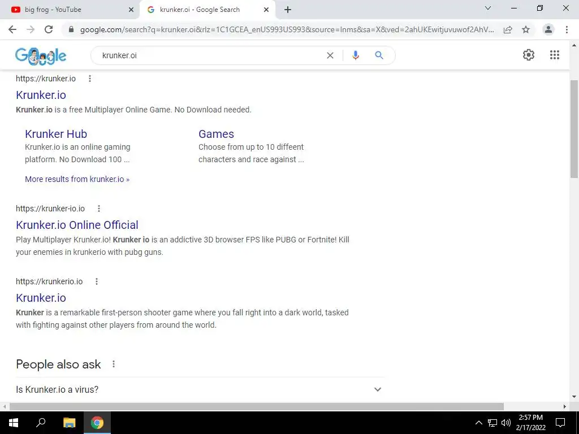
Task: Open the Windows Start menu
Action: point(14,423)
